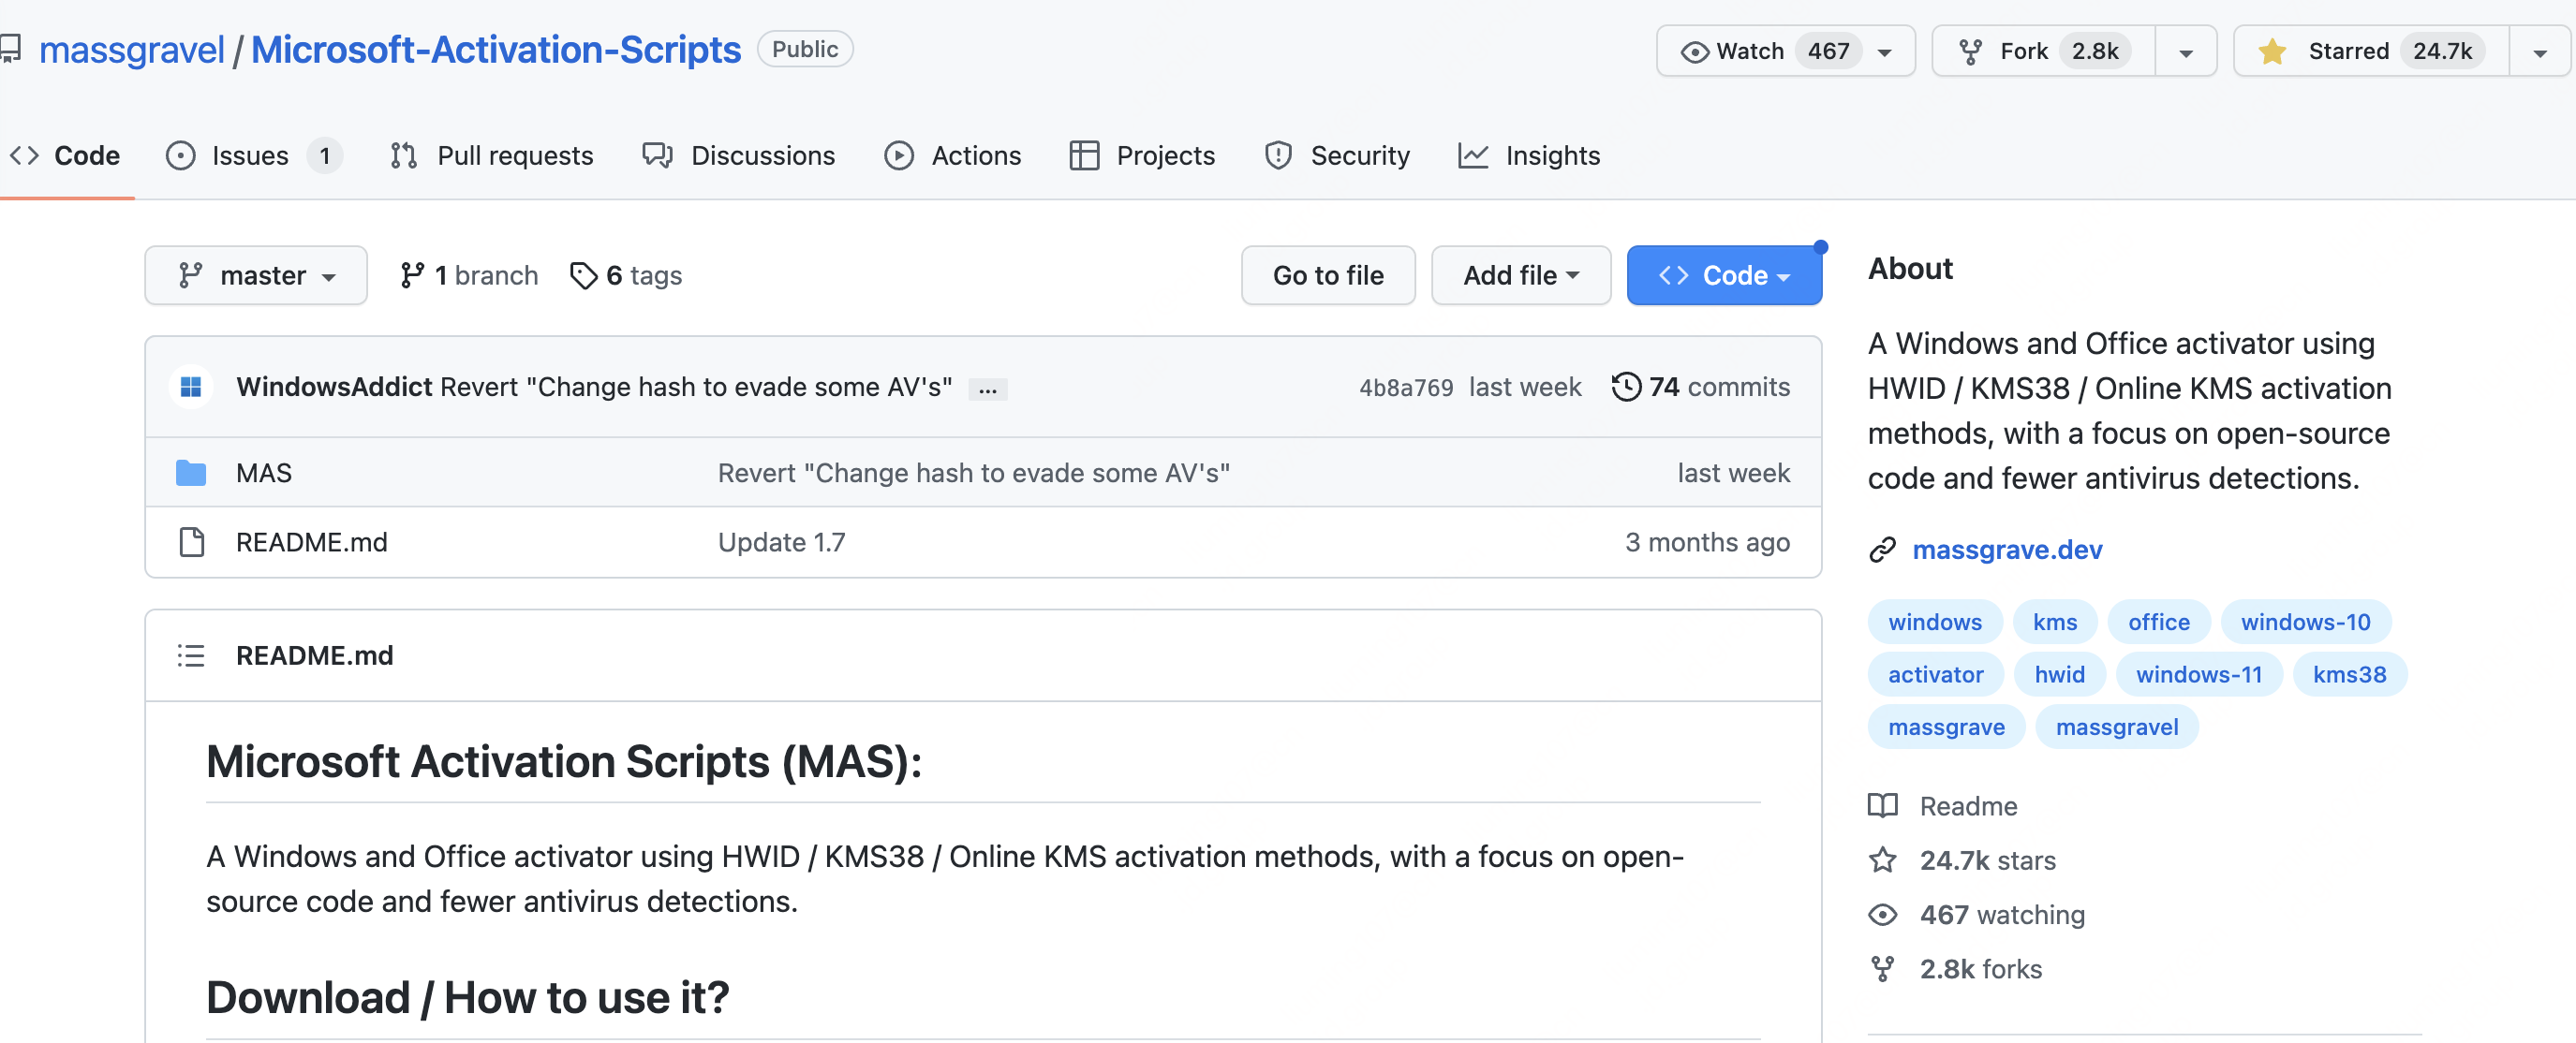Image resolution: width=2576 pixels, height=1043 pixels.
Task: Open the MAS folder
Action: pos(264,474)
